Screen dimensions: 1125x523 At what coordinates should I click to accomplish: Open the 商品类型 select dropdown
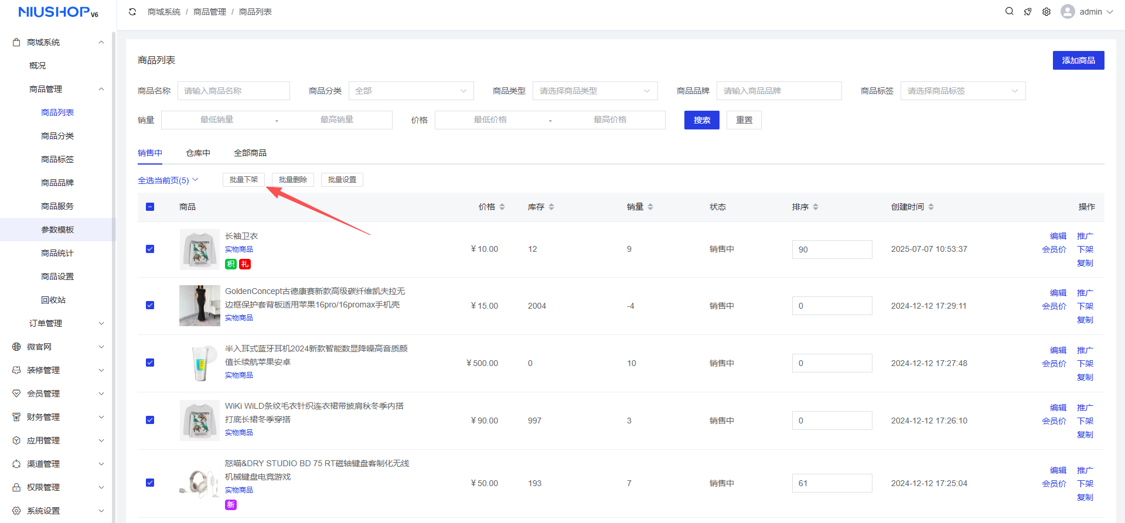pyautogui.click(x=595, y=91)
